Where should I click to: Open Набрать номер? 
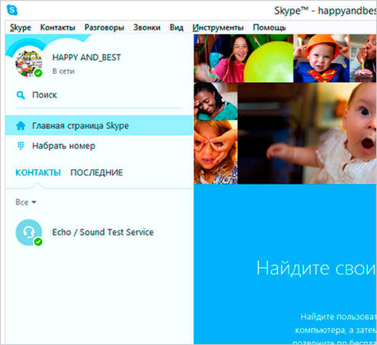[x=99, y=146]
